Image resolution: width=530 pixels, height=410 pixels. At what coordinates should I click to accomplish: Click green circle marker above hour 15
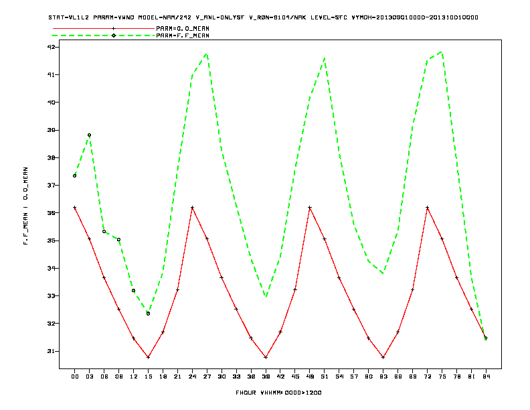click(x=148, y=314)
